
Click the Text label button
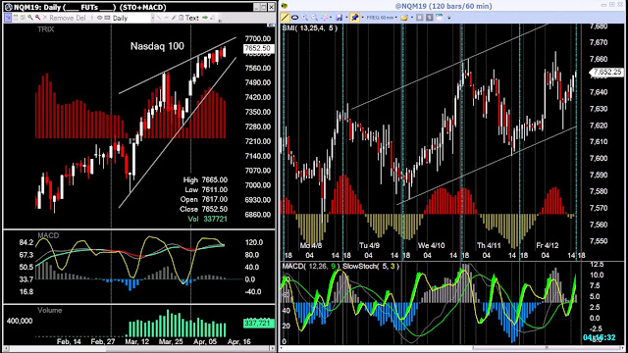point(192,18)
